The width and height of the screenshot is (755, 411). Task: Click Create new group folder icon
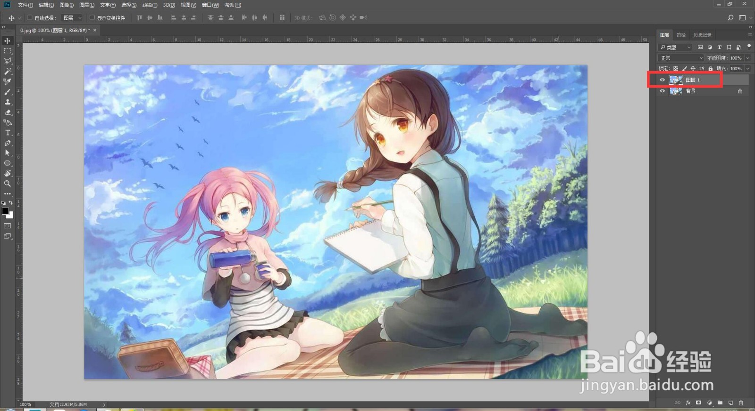[720, 403]
